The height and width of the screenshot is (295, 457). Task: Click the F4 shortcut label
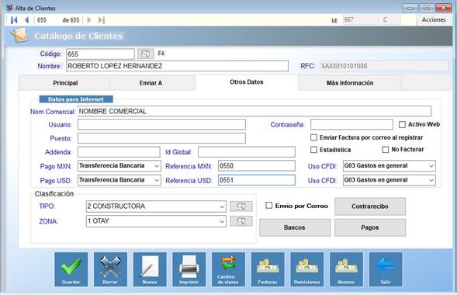tap(161, 54)
